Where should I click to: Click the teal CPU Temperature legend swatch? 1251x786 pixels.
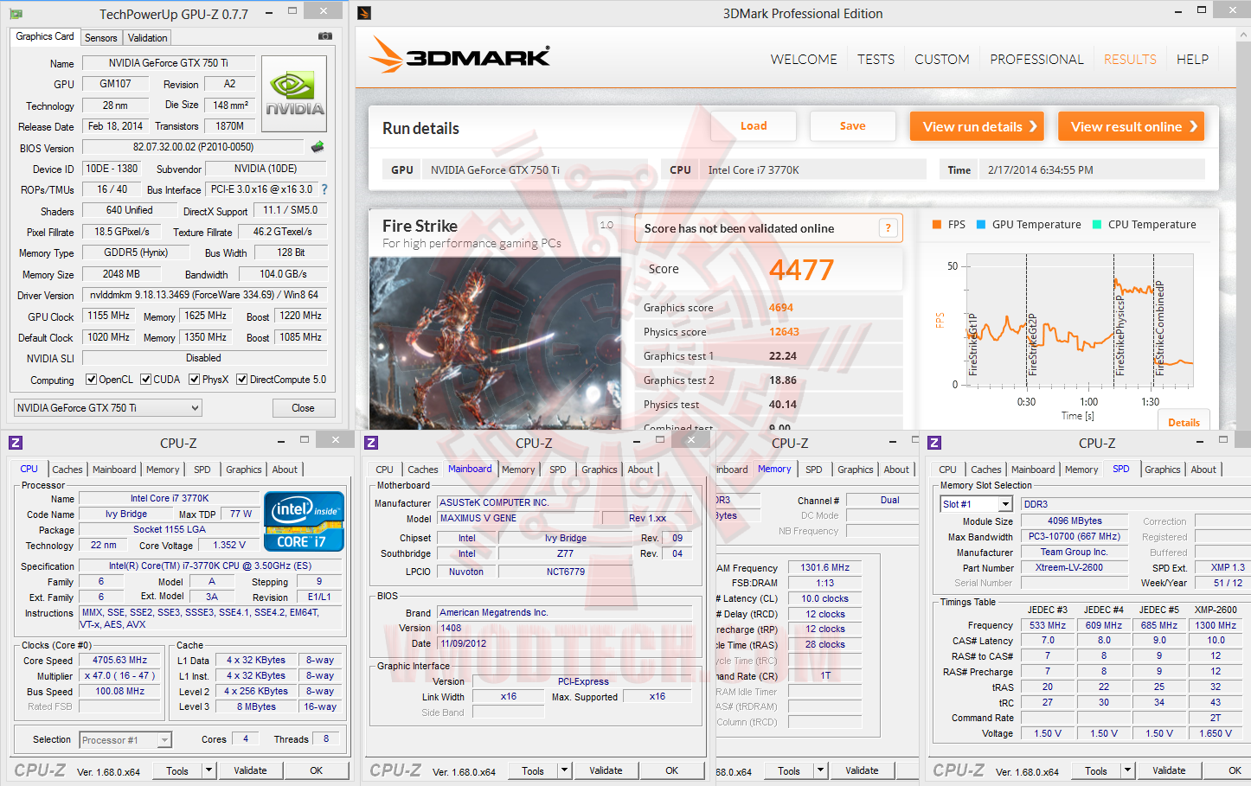click(x=1097, y=224)
